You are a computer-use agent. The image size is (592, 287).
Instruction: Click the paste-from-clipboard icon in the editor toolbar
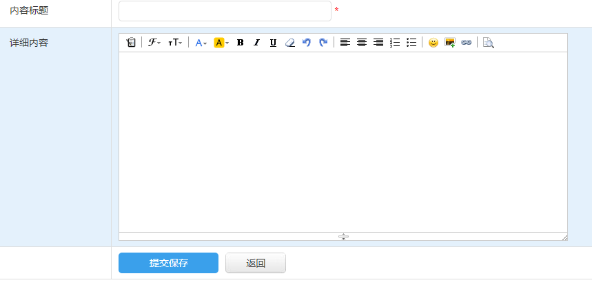click(131, 43)
